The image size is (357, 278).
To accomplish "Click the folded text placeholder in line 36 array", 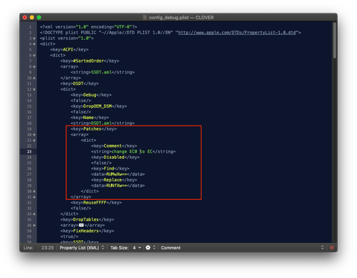I will tap(81, 225).
